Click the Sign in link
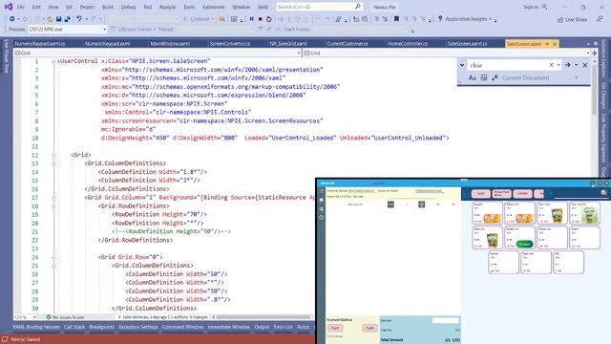 click(x=531, y=7)
